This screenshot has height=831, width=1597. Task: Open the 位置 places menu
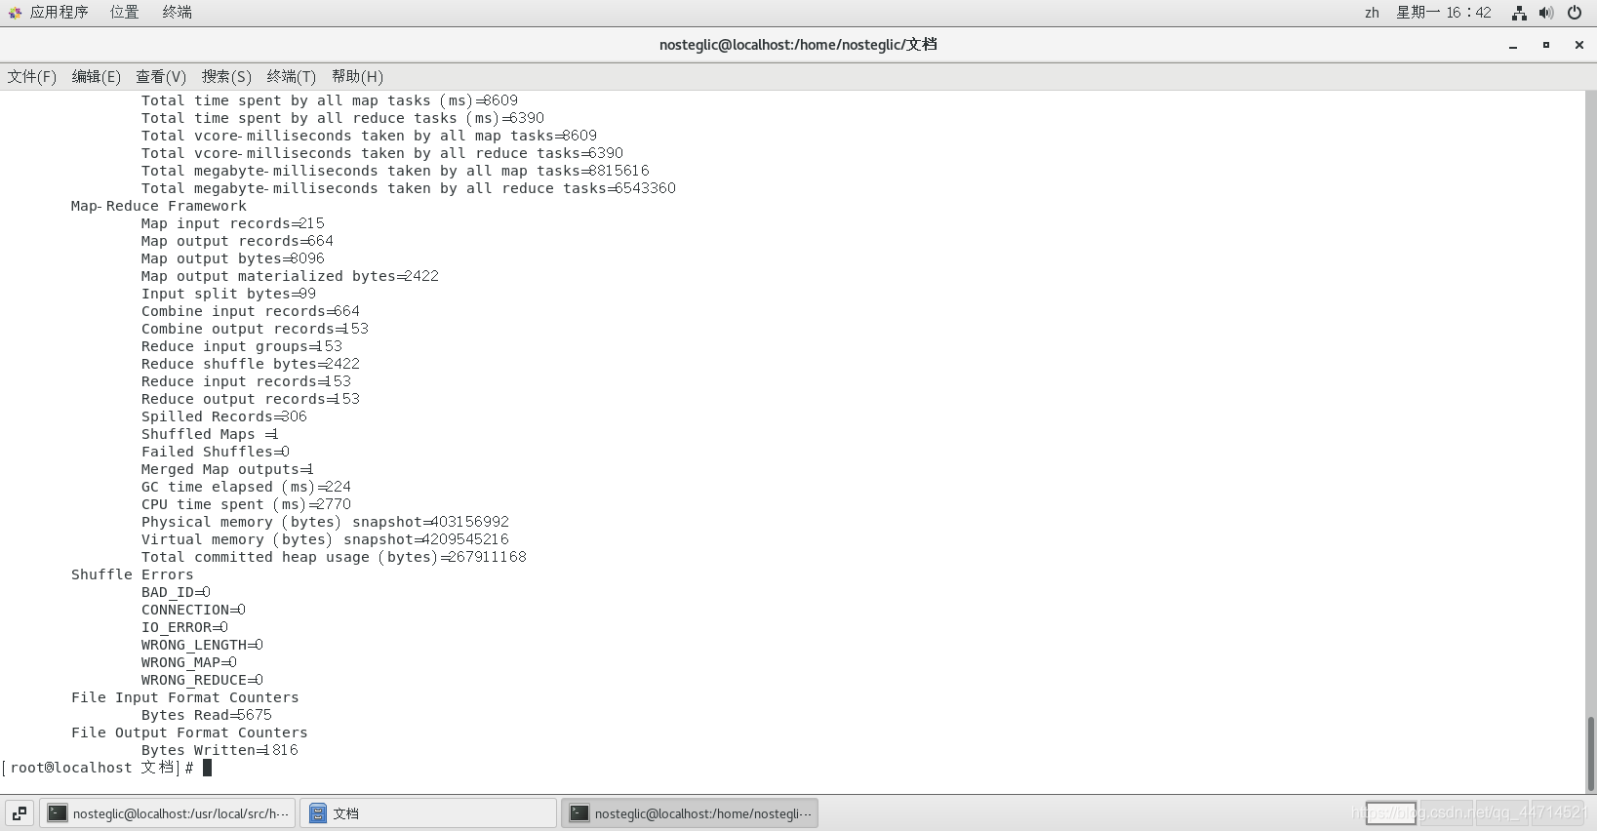coord(124,13)
